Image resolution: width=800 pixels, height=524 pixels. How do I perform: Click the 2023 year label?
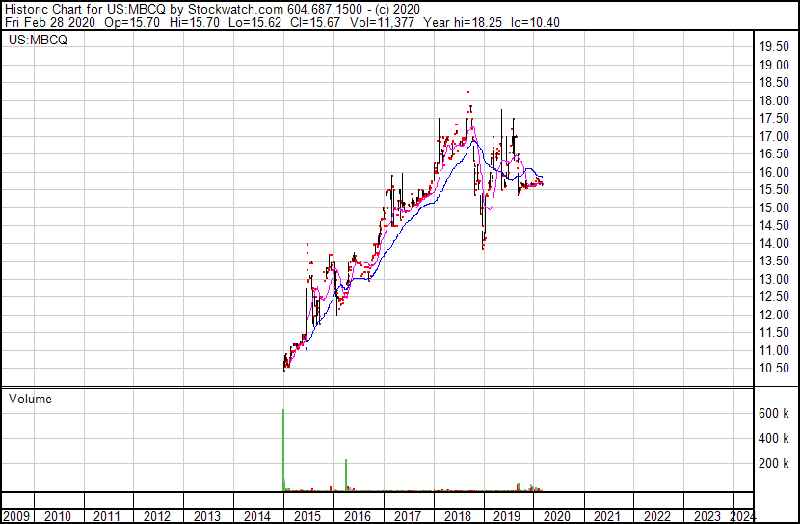pos(707,515)
